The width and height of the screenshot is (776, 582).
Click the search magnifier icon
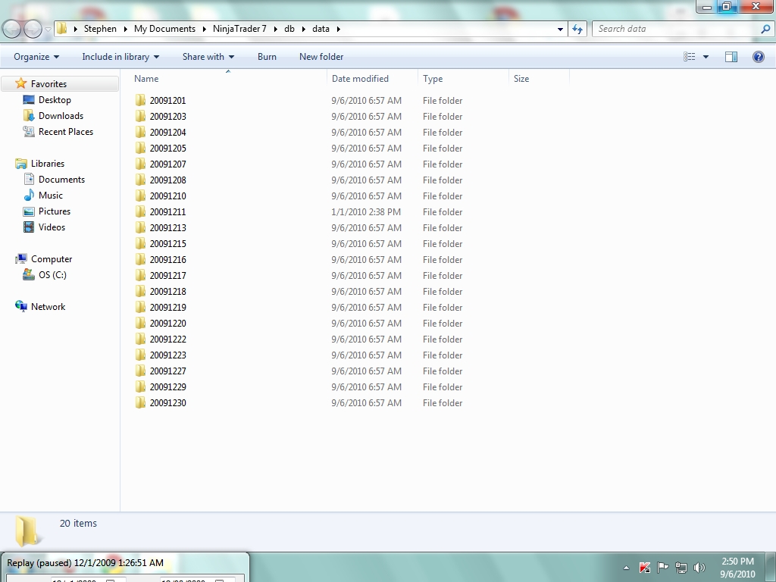tap(765, 30)
